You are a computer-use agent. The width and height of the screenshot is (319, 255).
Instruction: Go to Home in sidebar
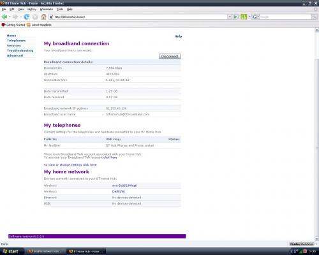(11, 36)
